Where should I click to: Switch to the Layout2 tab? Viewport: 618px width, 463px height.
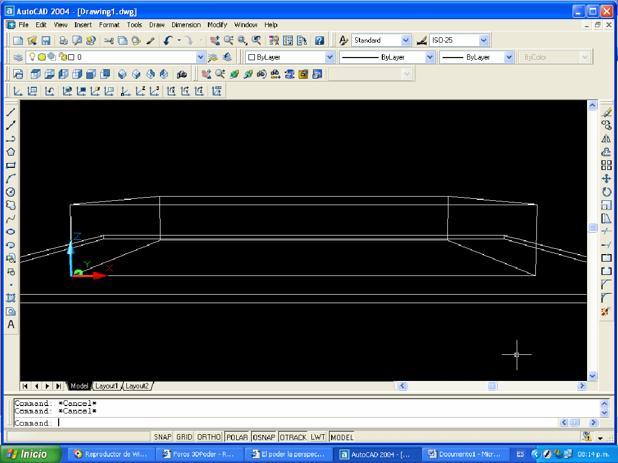(x=137, y=386)
